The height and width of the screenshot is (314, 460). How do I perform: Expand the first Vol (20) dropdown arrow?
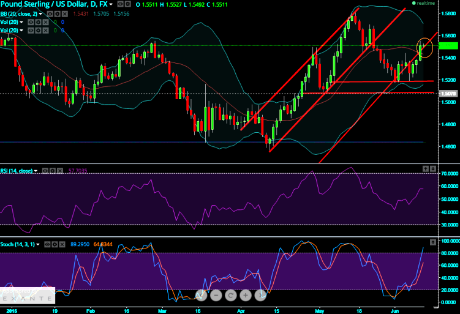pos(21,22)
